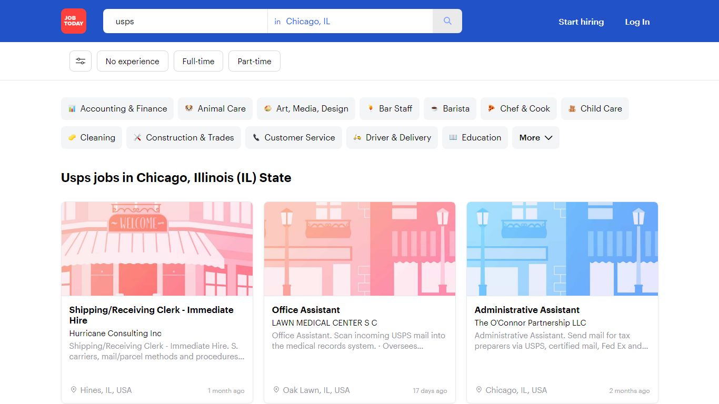The width and height of the screenshot is (719, 404).
Task: Click Shipping/Receiving Clerk description snippet
Action: pyautogui.click(x=157, y=351)
